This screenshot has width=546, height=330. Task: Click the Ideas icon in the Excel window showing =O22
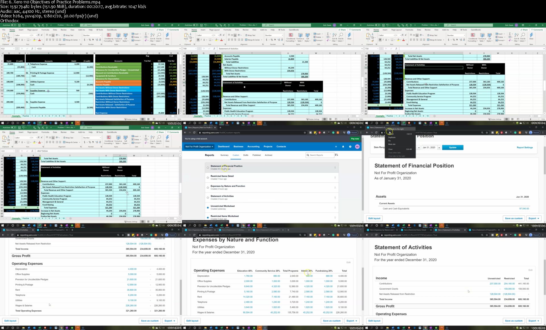click(167, 36)
